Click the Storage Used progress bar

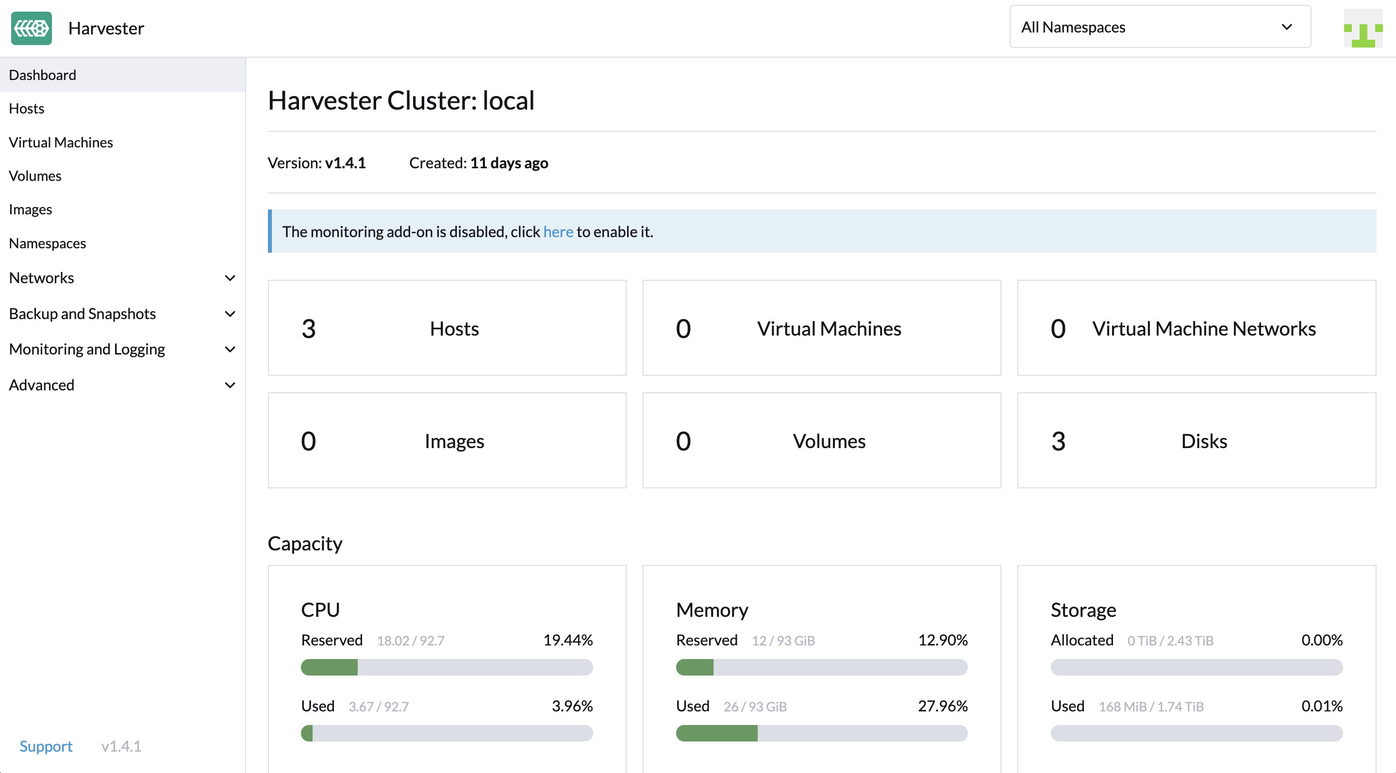click(1197, 734)
